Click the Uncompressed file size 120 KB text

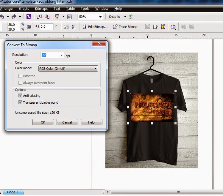37,113
